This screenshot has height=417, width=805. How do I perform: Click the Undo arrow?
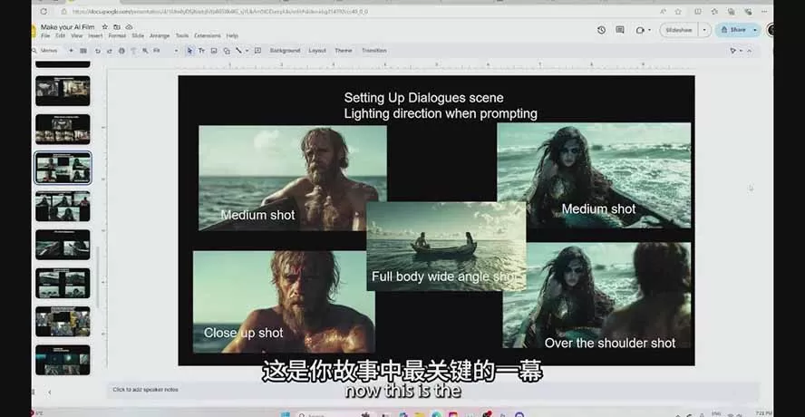coord(97,51)
